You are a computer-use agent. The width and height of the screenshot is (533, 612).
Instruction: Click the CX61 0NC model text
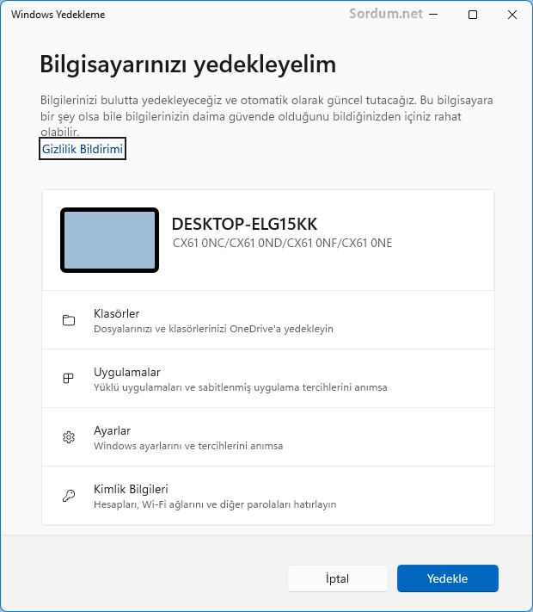(282, 243)
